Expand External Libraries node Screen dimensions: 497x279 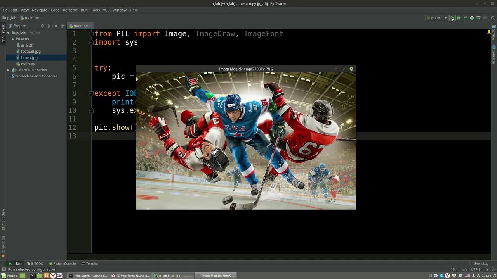pos(8,70)
